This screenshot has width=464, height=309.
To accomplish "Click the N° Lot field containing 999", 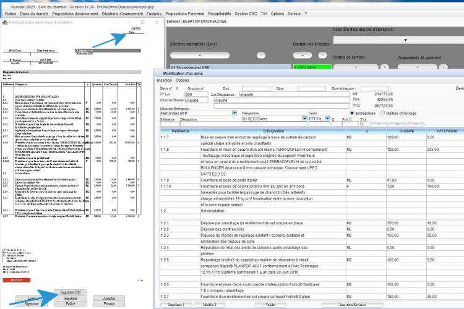I will tap(196, 95).
